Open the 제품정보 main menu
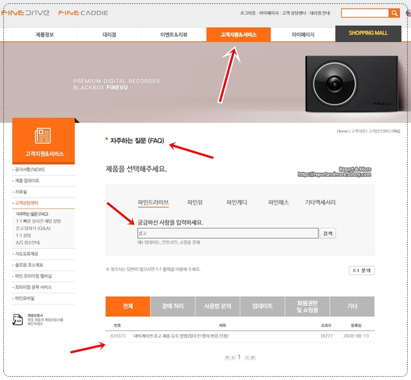 pyautogui.click(x=44, y=34)
